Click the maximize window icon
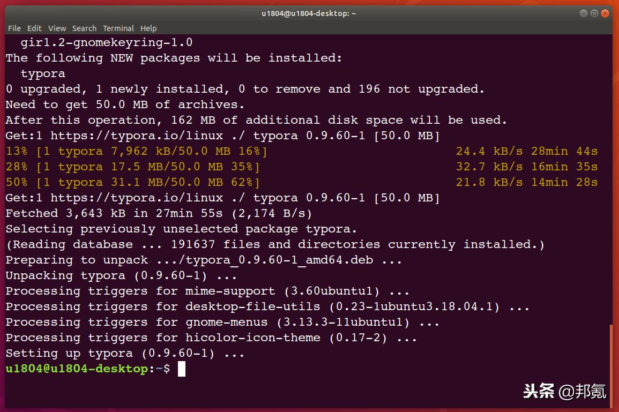Screen dimensions: 619x412 pos(594,12)
